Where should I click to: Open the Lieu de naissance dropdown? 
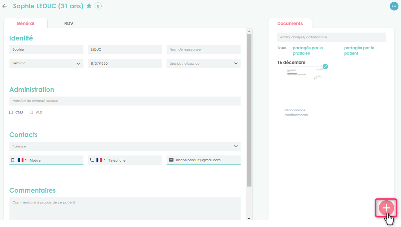coord(236,64)
